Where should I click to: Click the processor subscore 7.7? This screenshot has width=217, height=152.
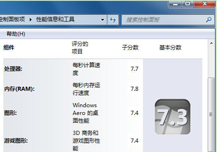click(x=134, y=69)
